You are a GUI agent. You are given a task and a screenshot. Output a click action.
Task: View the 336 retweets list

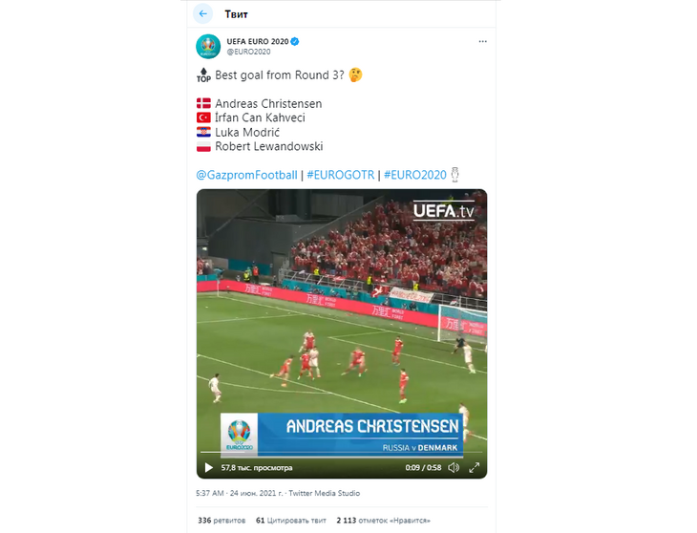tap(222, 521)
